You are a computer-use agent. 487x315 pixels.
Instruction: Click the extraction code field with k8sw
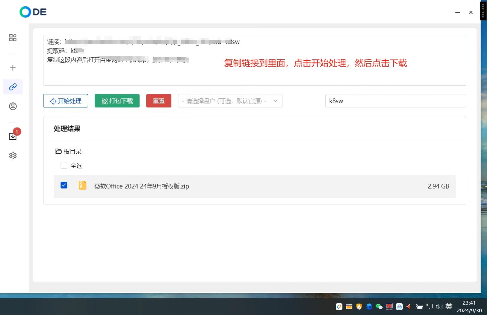coord(395,101)
